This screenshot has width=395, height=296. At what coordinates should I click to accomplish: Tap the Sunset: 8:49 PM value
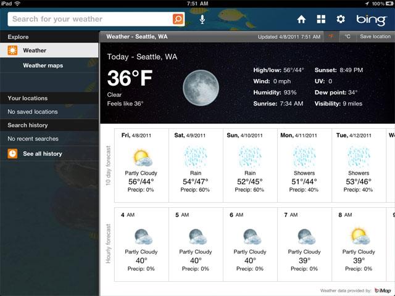click(339, 70)
